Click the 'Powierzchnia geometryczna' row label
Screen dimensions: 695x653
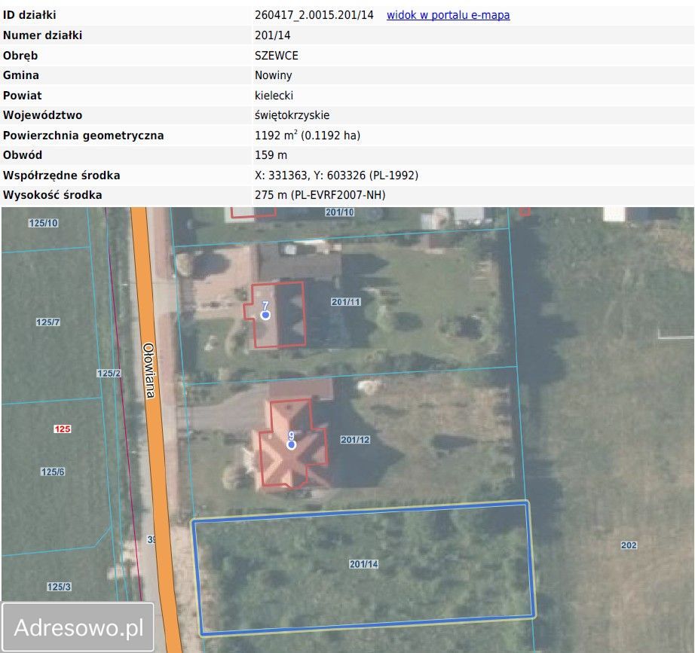tap(84, 136)
